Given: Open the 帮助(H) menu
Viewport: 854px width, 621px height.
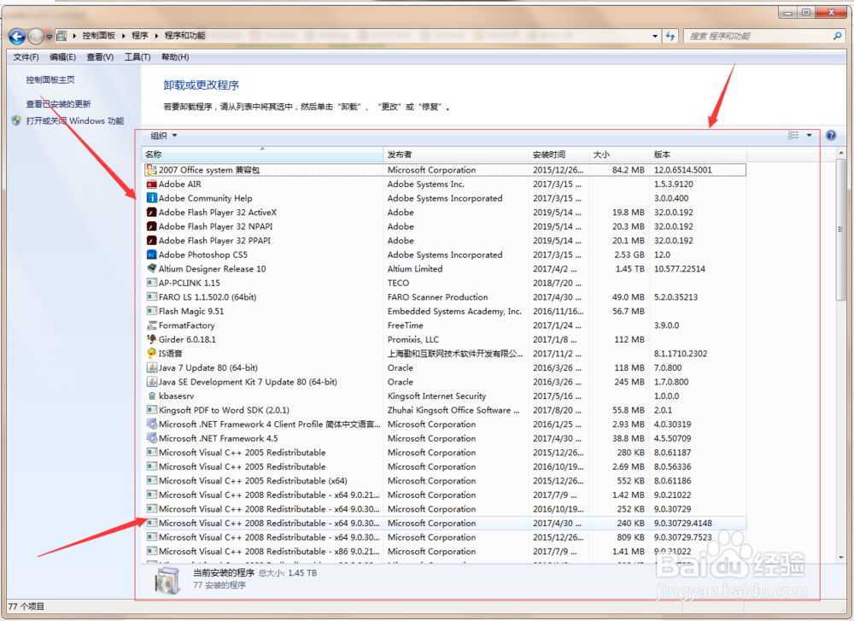Looking at the screenshot, I should 175,57.
